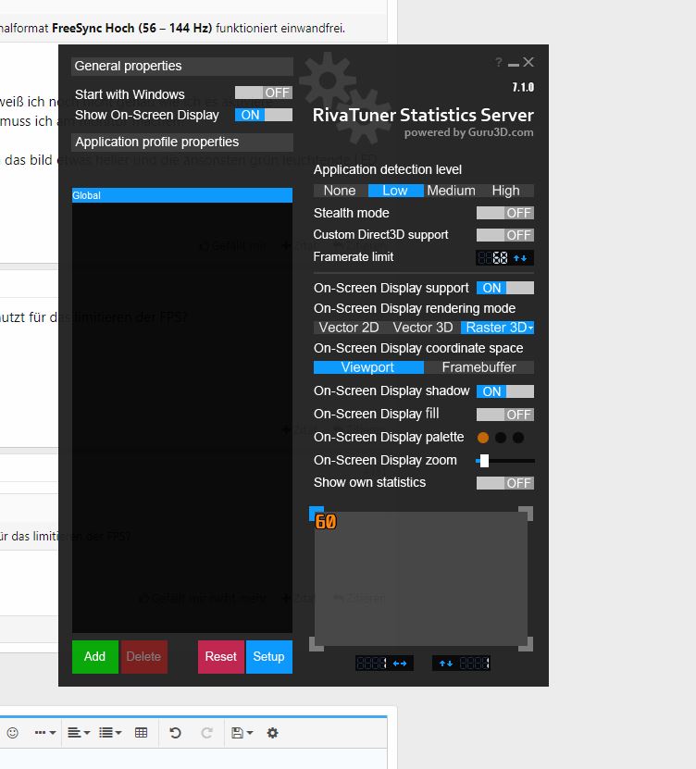The height and width of the screenshot is (769, 696).
Task: Click the Delete profile button
Action: coord(143,657)
